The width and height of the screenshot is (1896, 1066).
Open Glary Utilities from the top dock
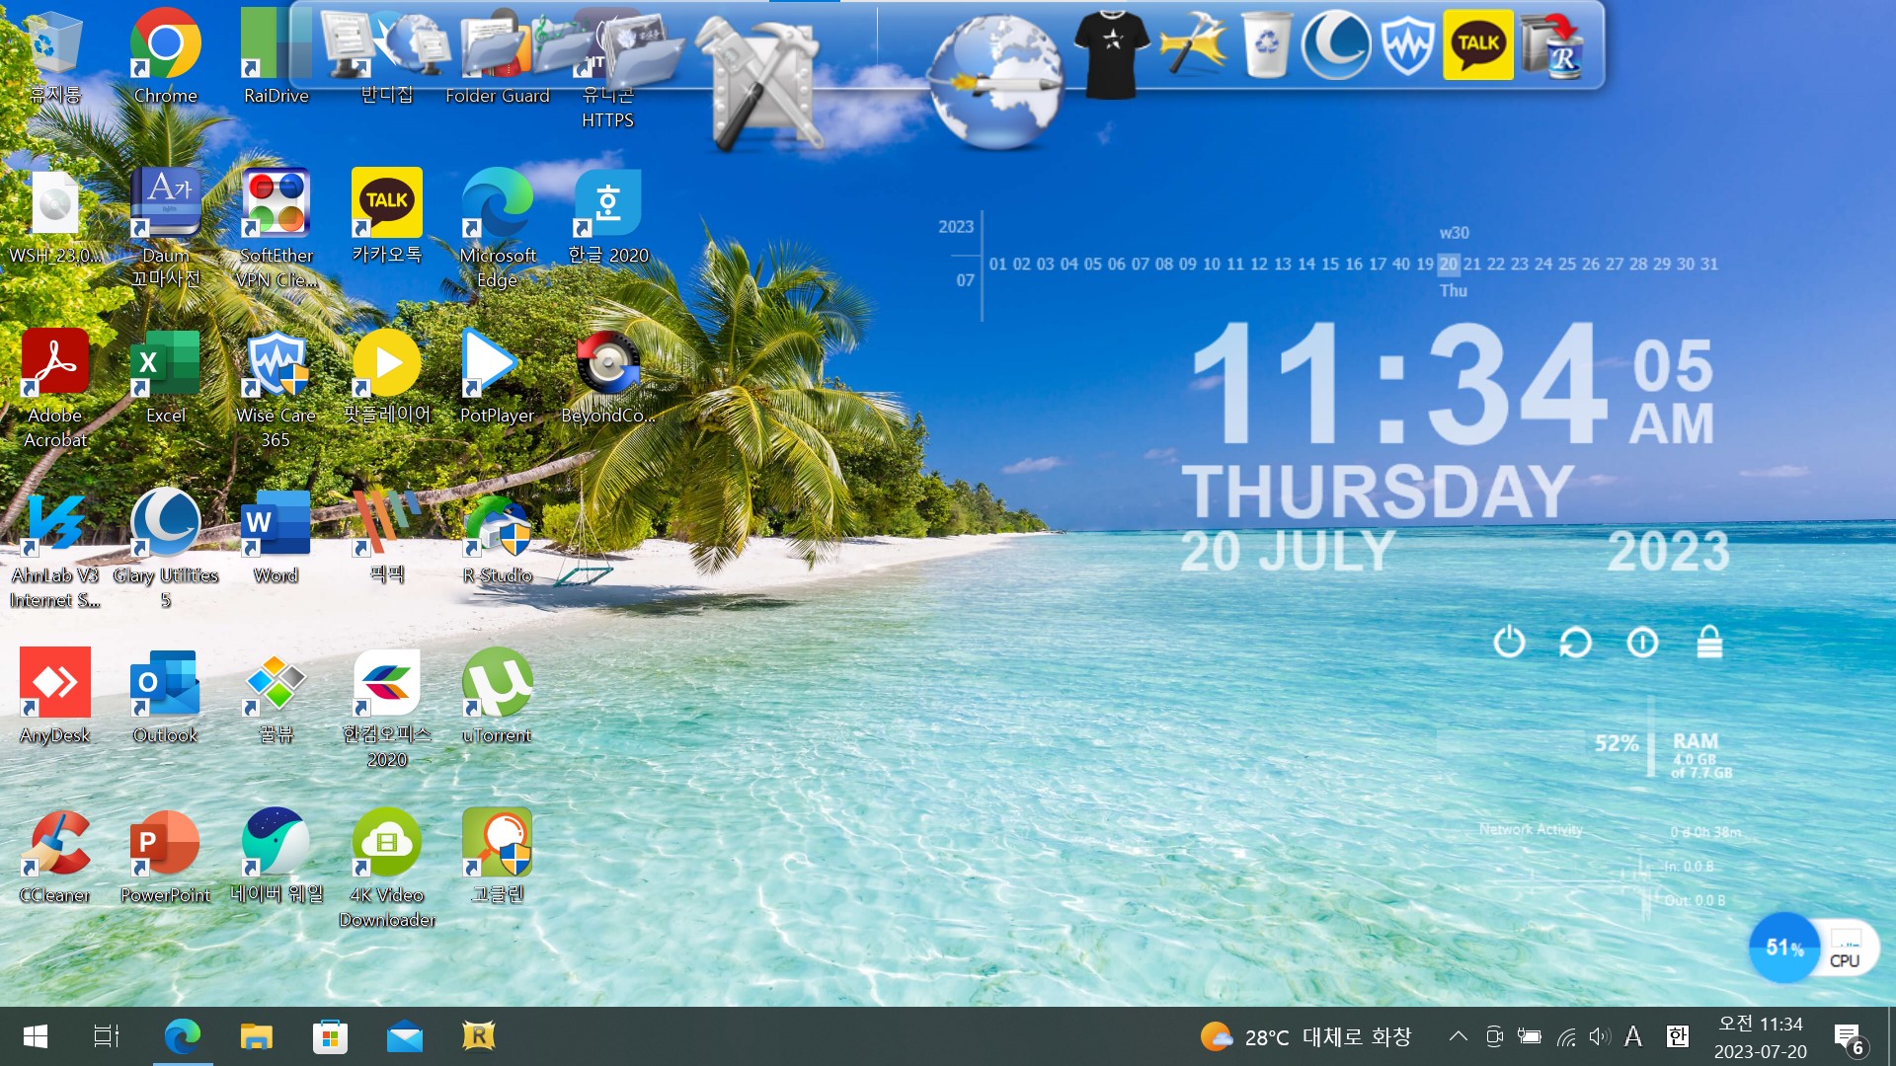click(1336, 44)
